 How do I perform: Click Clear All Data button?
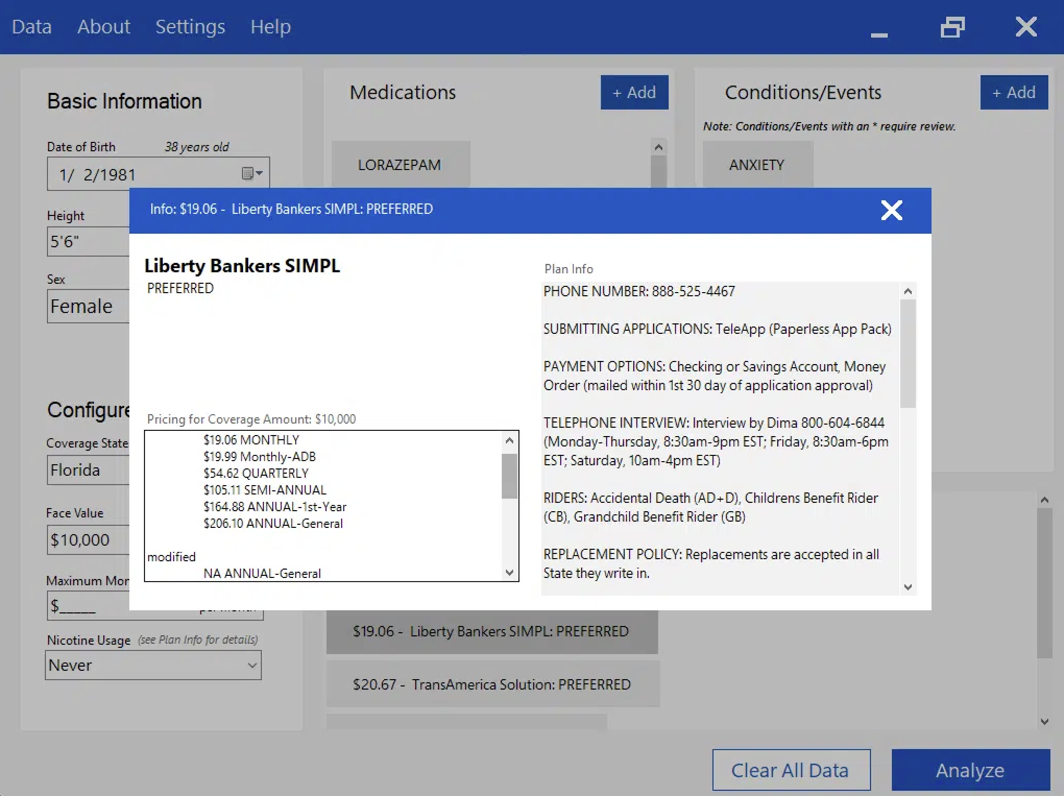click(x=791, y=770)
